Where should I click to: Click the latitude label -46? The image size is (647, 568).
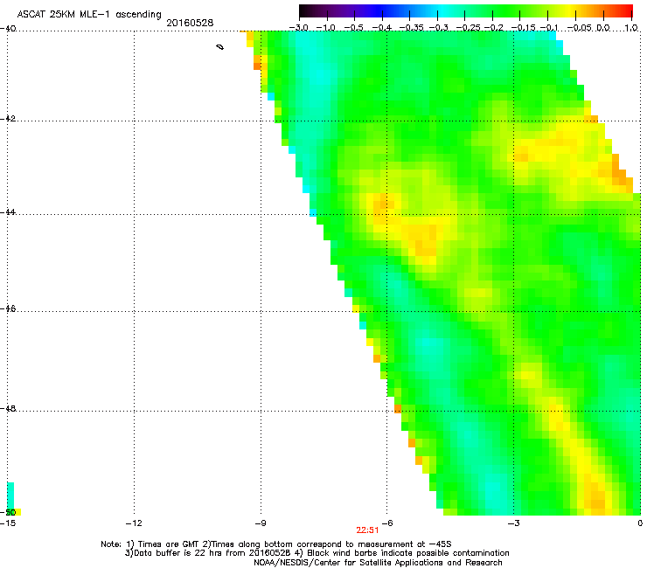click(x=8, y=309)
